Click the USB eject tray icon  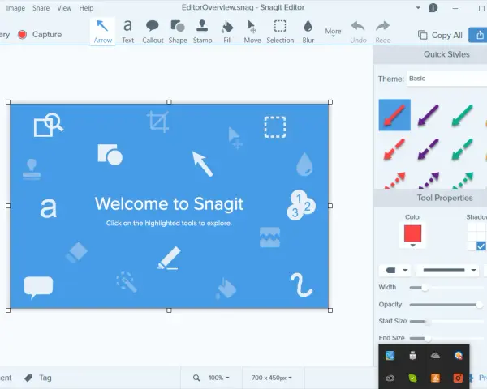412,356
